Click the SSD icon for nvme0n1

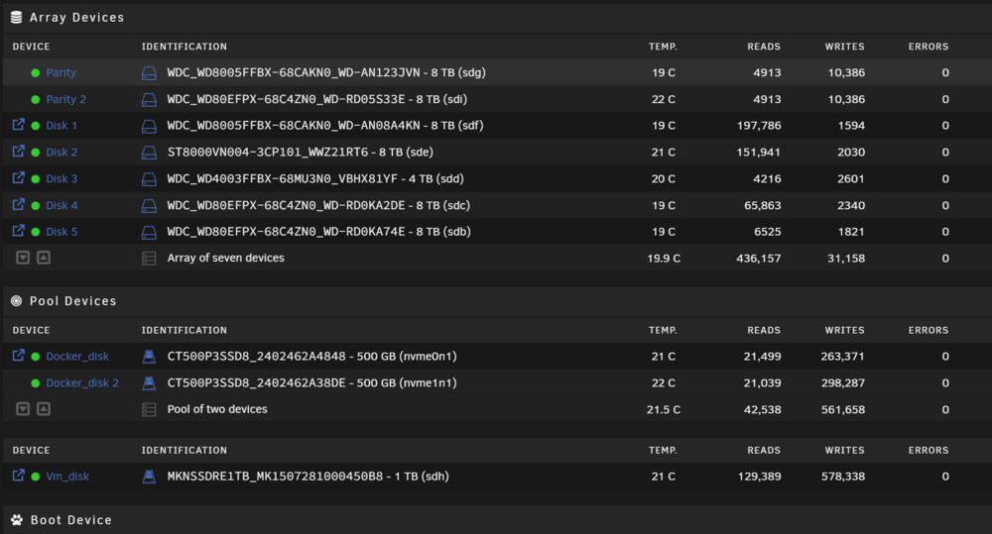pyautogui.click(x=149, y=357)
